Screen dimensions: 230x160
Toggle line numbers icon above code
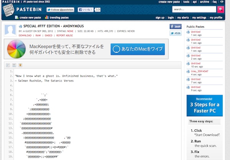coord(8,65)
